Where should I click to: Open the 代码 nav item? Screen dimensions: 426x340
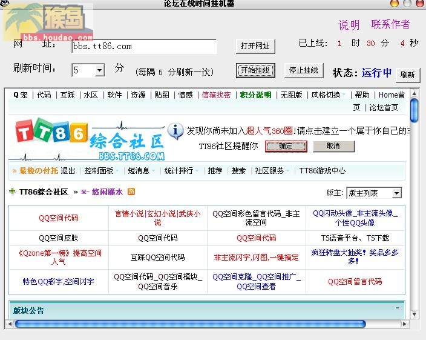coord(44,95)
